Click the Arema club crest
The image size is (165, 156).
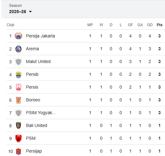tap(18, 49)
